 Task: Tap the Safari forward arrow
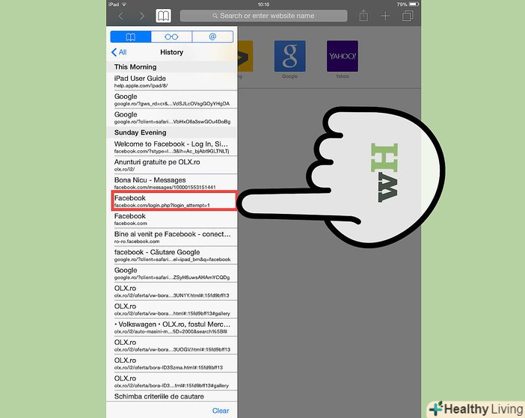pos(142,16)
